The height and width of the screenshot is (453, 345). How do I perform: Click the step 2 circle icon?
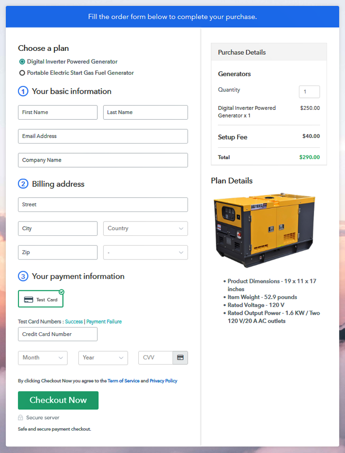23,184
